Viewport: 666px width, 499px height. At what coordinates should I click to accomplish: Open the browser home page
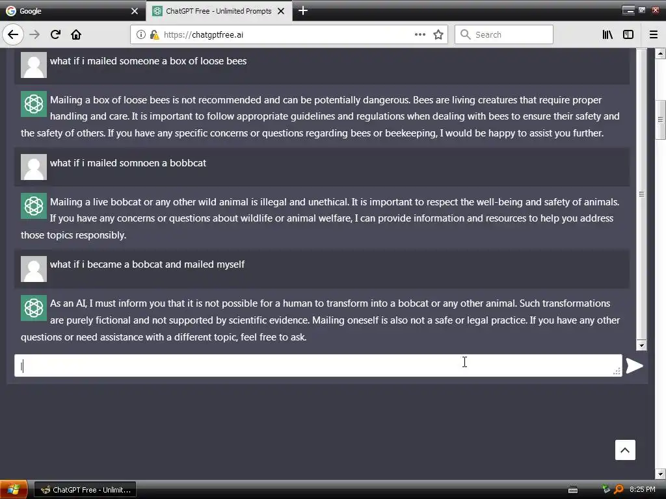(76, 35)
